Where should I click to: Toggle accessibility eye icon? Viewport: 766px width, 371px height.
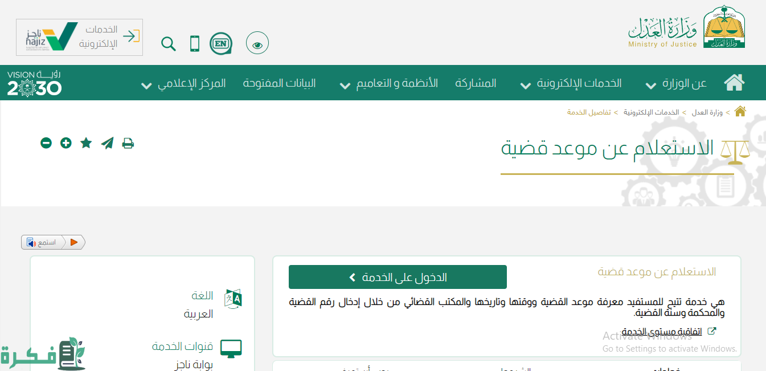[x=257, y=44]
